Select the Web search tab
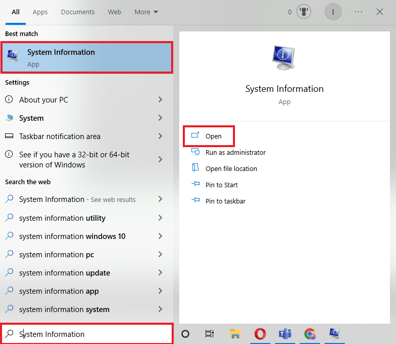This screenshot has width=396, height=344. coord(114,12)
